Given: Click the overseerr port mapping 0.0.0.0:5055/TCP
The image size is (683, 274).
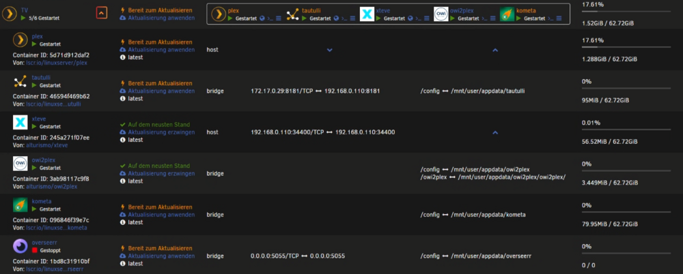Looking at the screenshot, I should [x=275, y=256].
